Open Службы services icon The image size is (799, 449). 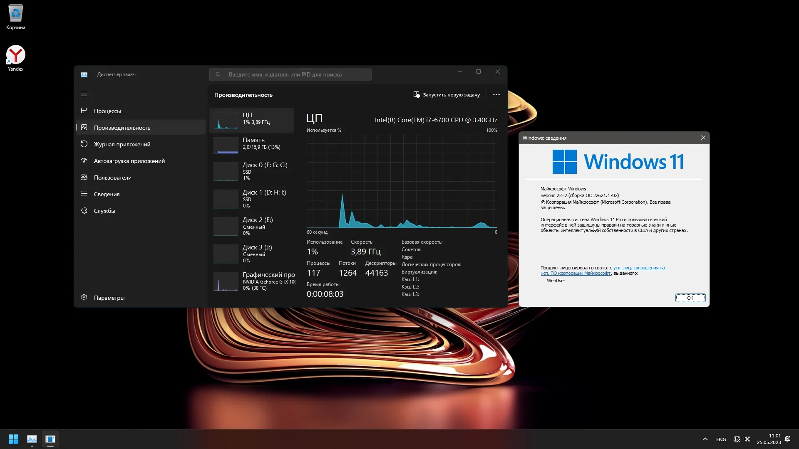(x=84, y=210)
